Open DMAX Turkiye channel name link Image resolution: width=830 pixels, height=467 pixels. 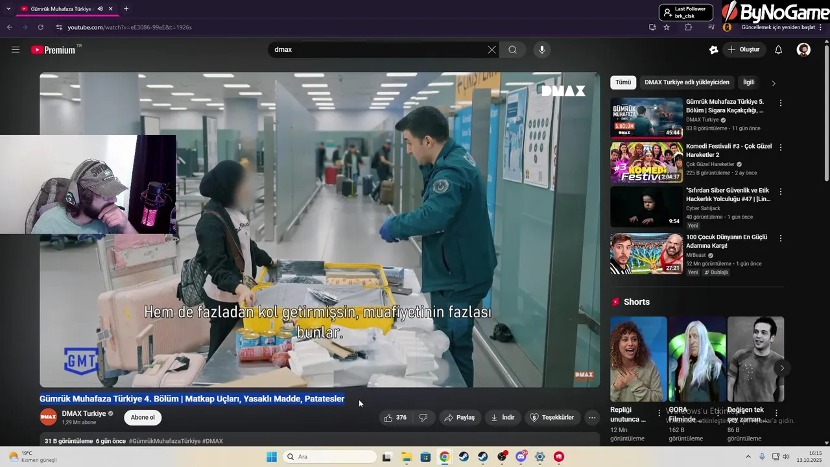pos(84,413)
